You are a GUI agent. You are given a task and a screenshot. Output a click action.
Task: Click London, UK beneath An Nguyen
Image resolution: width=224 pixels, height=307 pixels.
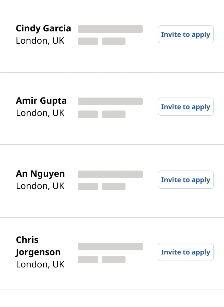click(x=40, y=186)
